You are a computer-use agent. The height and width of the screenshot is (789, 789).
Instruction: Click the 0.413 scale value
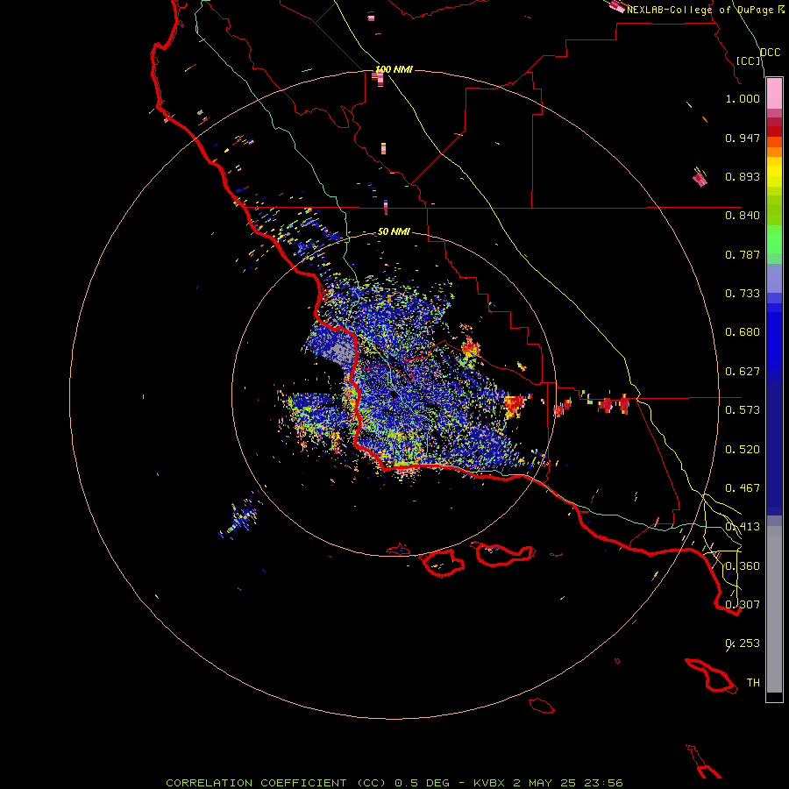point(743,527)
